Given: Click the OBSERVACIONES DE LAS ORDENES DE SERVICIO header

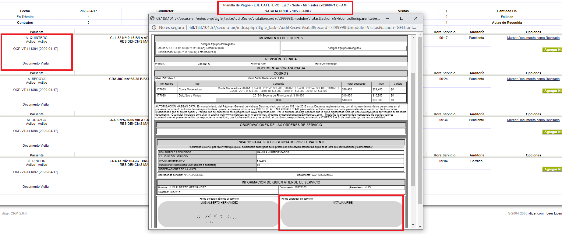Looking at the screenshot, I should [x=281, y=125].
